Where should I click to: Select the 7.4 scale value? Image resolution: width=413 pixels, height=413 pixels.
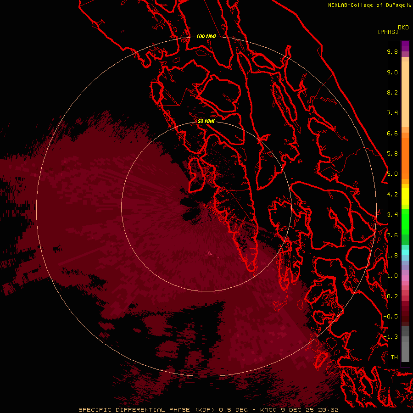pyautogui.click(x=392, y=113)
